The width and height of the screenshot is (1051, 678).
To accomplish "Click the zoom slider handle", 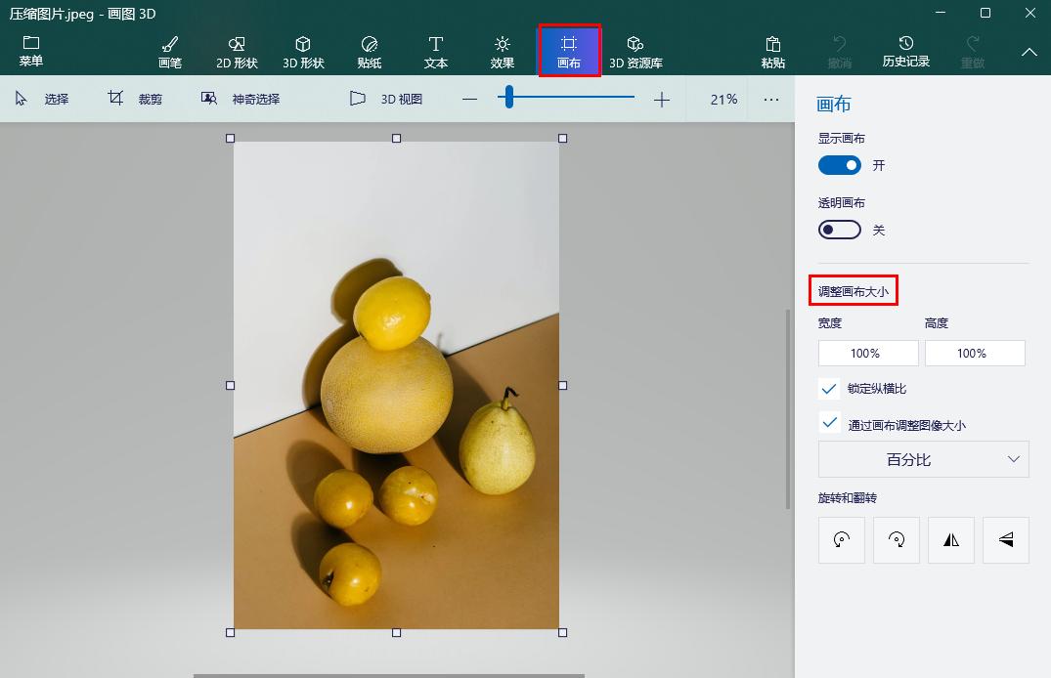I will pos(509,98).
